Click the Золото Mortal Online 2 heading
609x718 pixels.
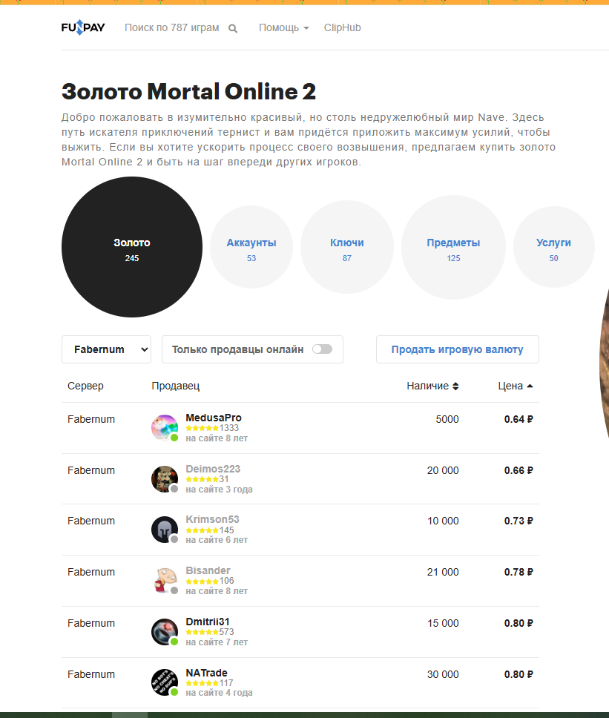(188, 91)
